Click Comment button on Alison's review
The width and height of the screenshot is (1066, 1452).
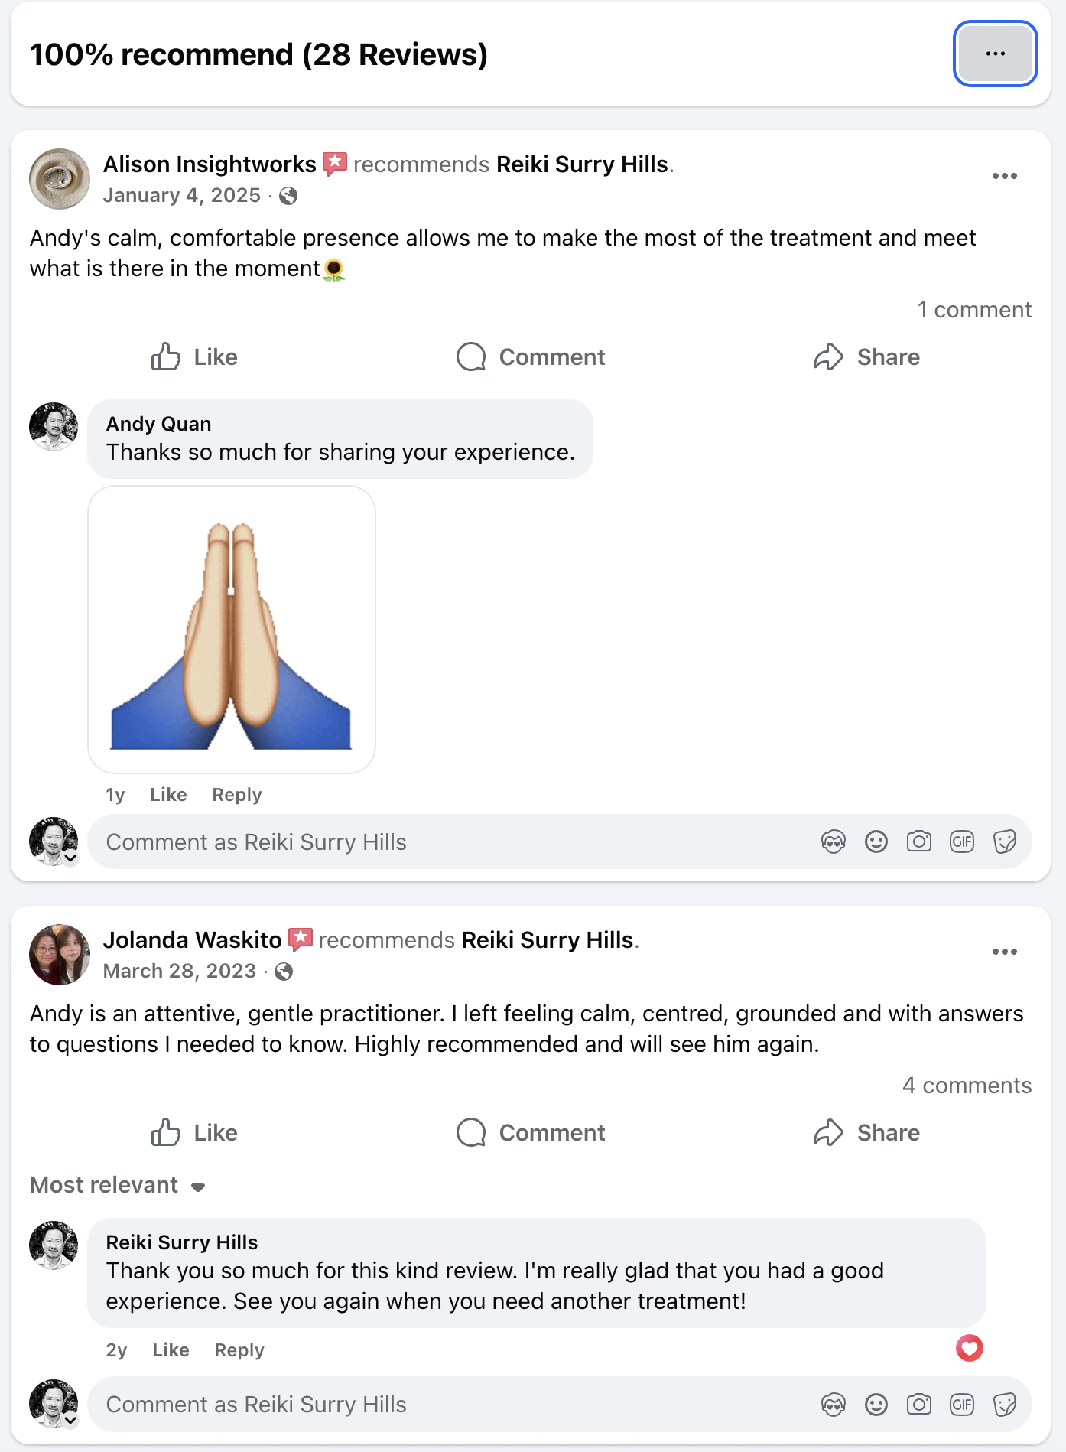531,357
